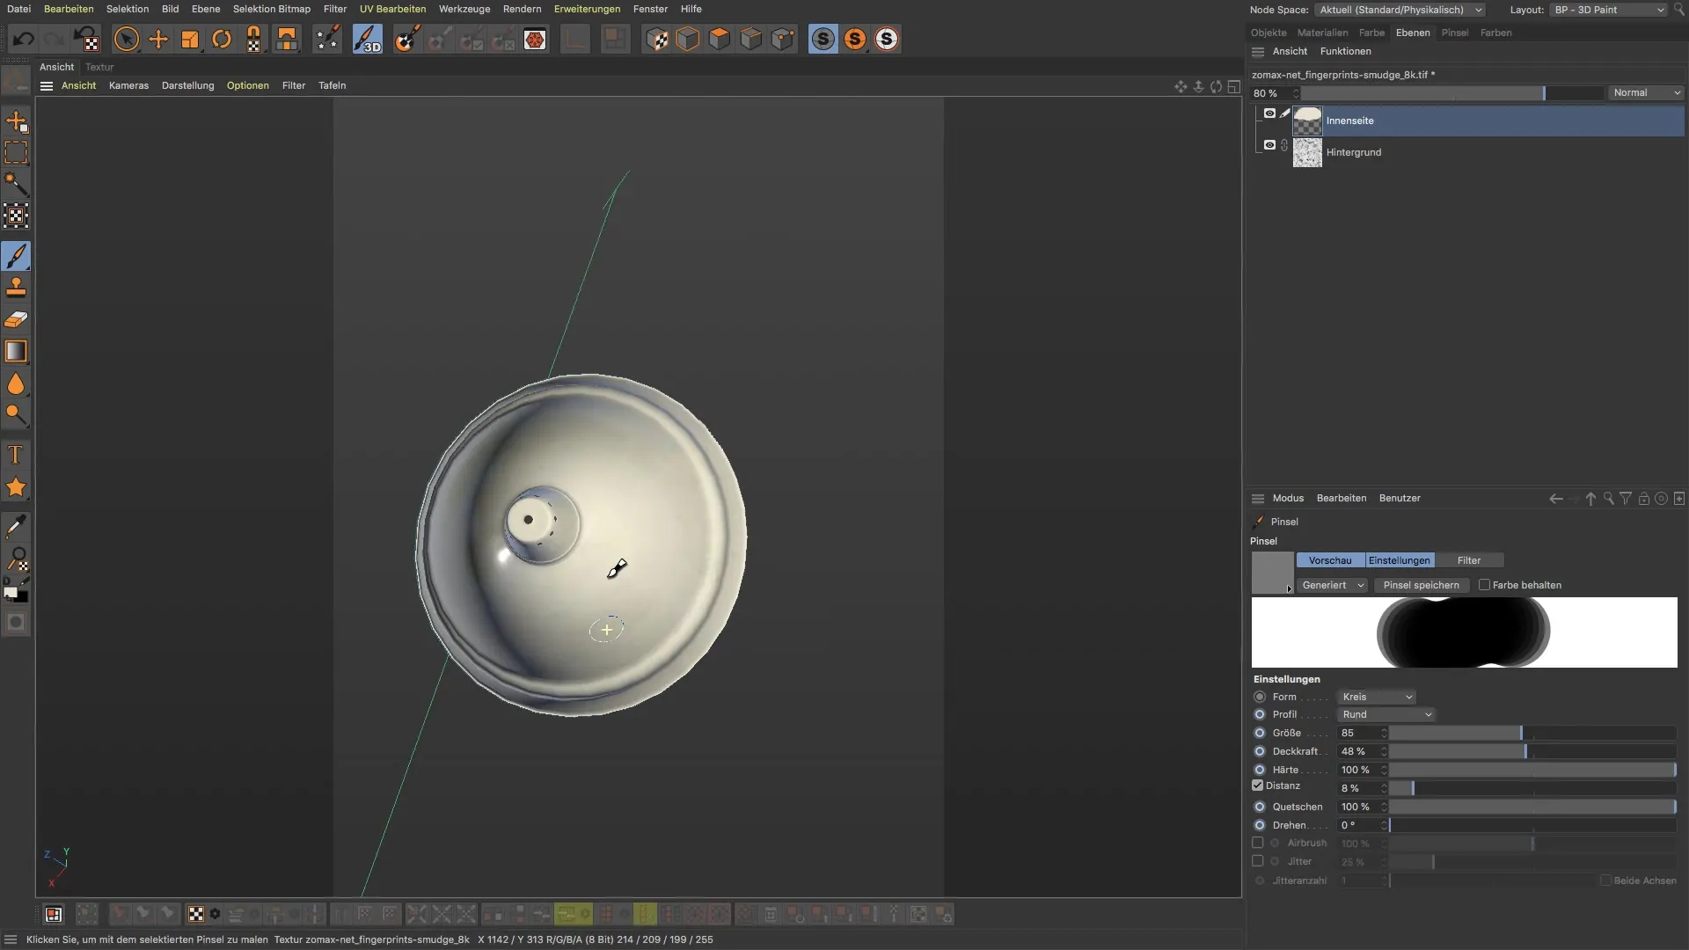Click the Magic Wand selection tool
1689x950 pixels.
point(17,184)
